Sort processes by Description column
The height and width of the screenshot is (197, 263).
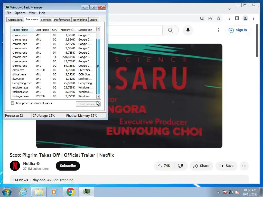tap(86, 30)
